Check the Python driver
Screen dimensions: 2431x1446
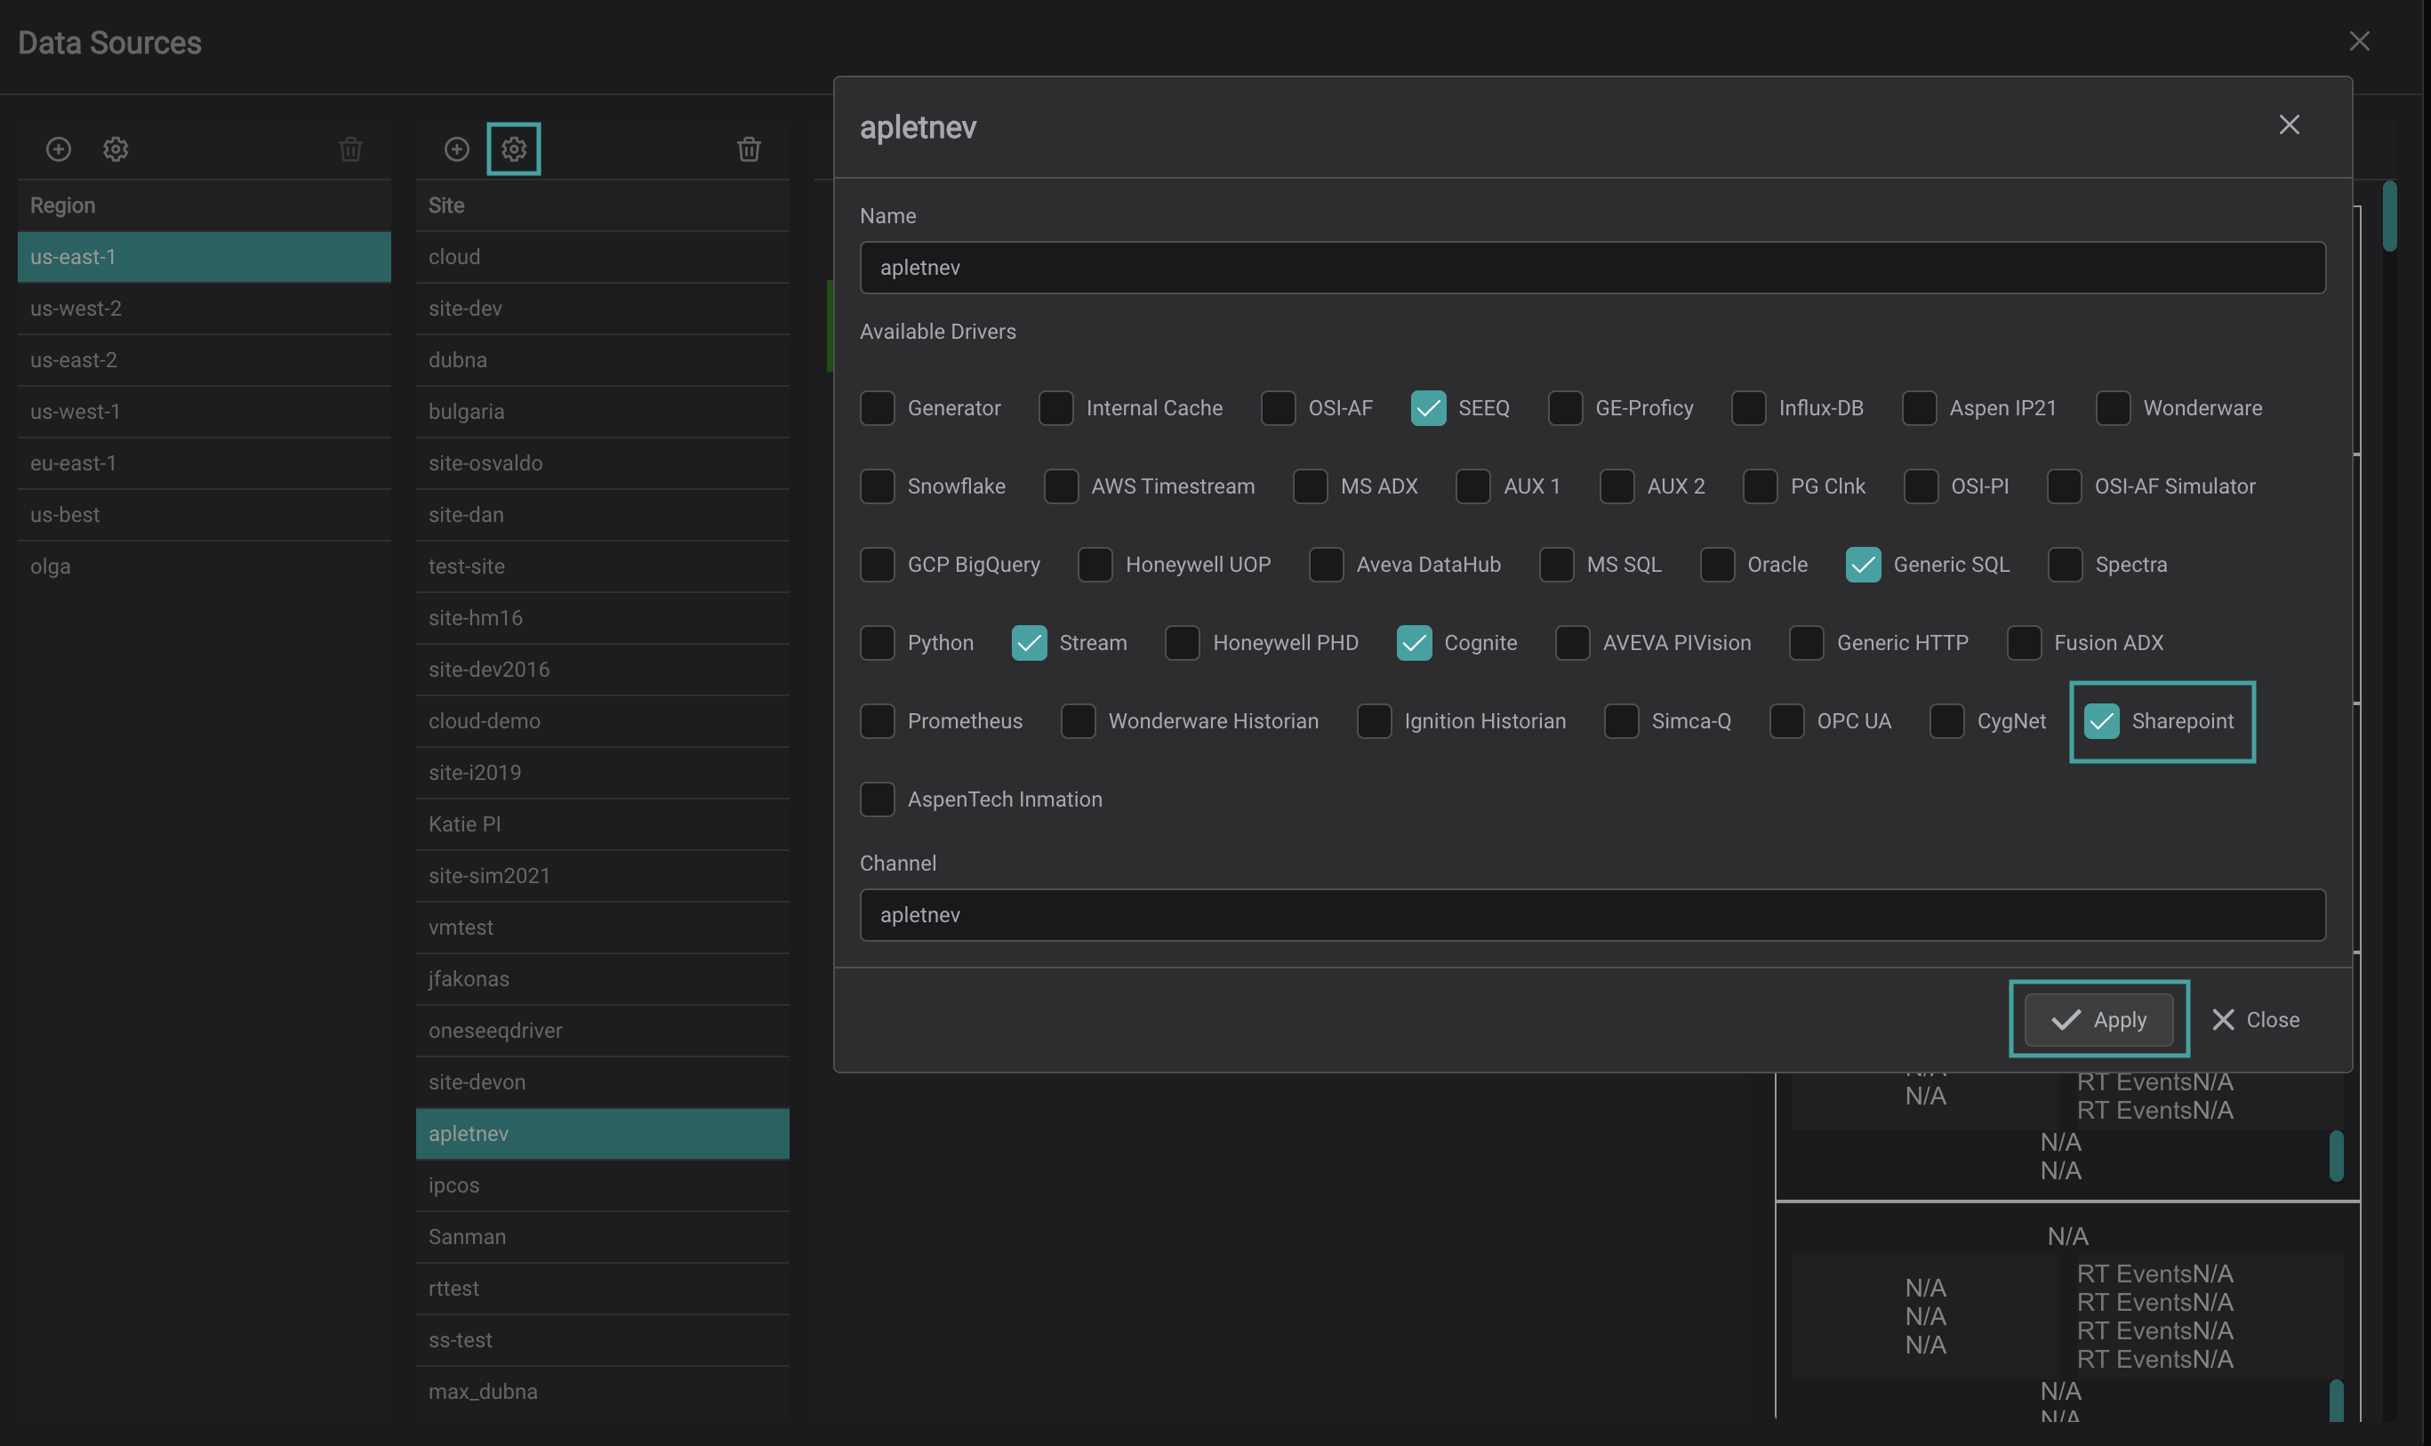878,643
